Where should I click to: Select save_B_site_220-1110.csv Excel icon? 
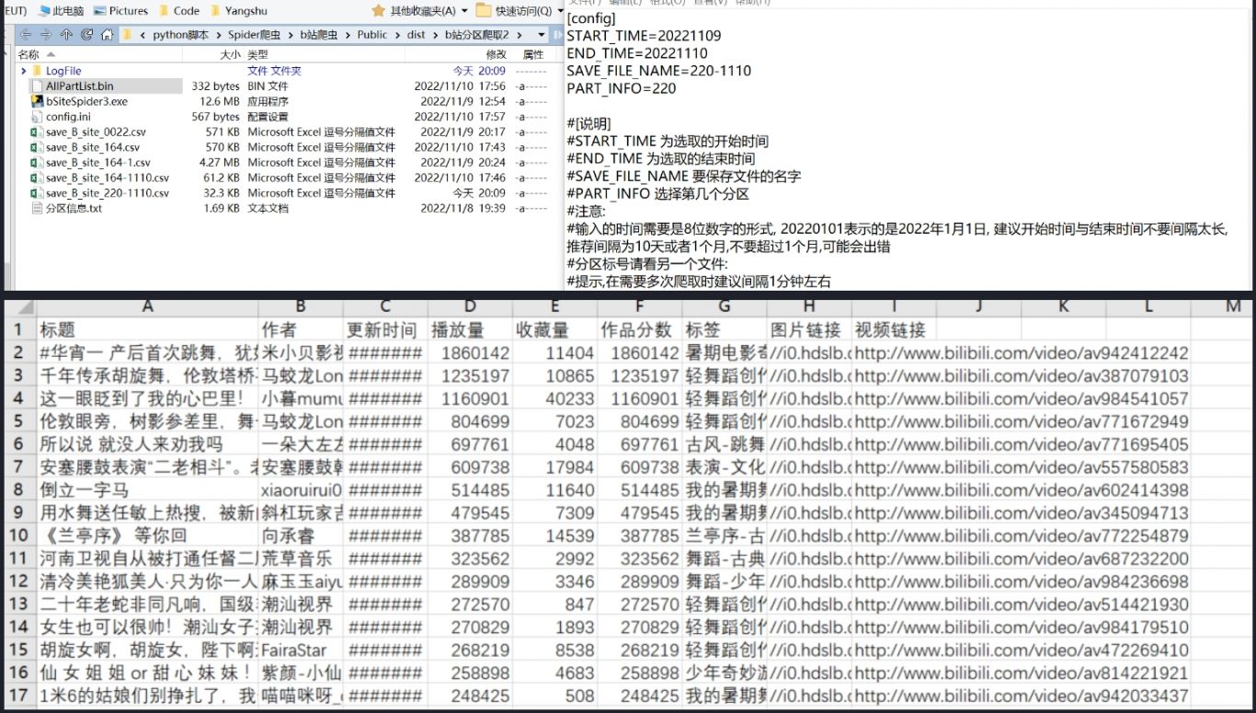[38, 193]
